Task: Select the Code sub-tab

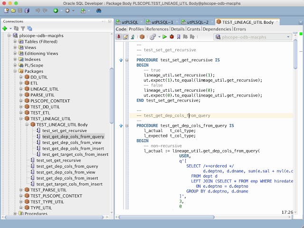Action: (121, 29)
